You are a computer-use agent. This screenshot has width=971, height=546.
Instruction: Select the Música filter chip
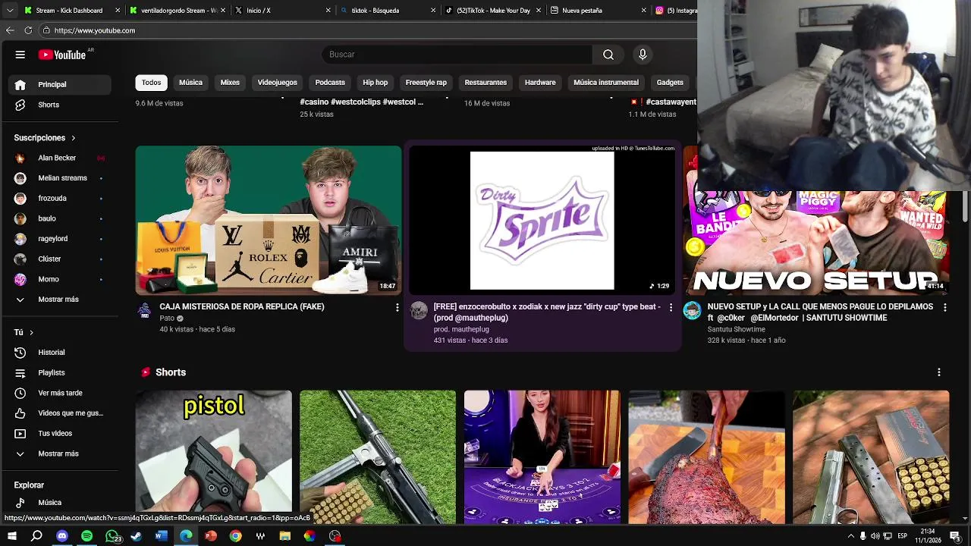click(190, 82)
